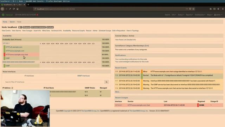Click in the Search/Filter IP Interfaces field
This screenshot has width=225, height=127.
54,82
